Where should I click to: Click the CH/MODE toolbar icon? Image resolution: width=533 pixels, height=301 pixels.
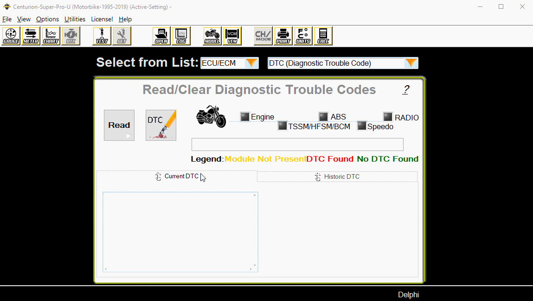click(x=263, y=36)
